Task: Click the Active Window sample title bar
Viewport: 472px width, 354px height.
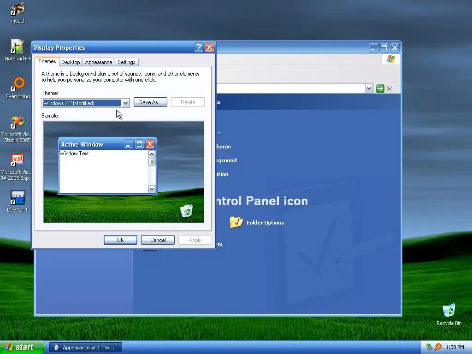Action: pyautogui.click(x=107, y=144)
